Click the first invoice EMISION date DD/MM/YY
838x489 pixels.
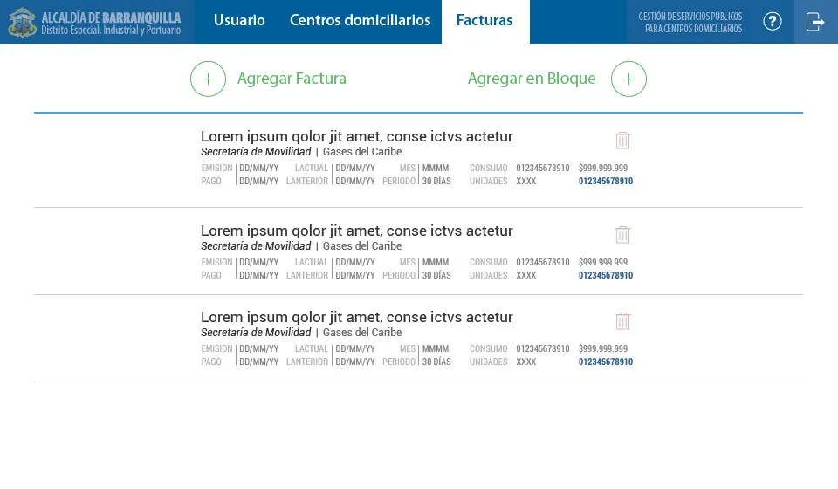pyautogui.click(x=259, y=168)
